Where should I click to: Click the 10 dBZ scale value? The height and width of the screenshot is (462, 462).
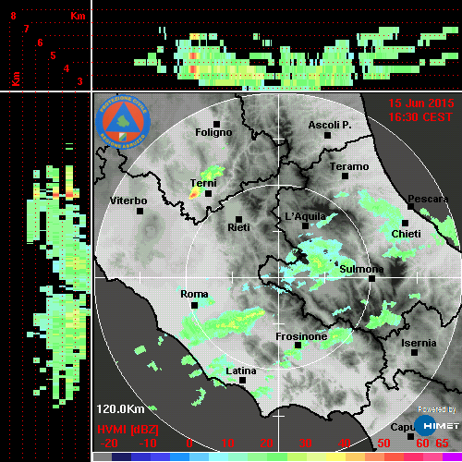[x=228, y=444]
